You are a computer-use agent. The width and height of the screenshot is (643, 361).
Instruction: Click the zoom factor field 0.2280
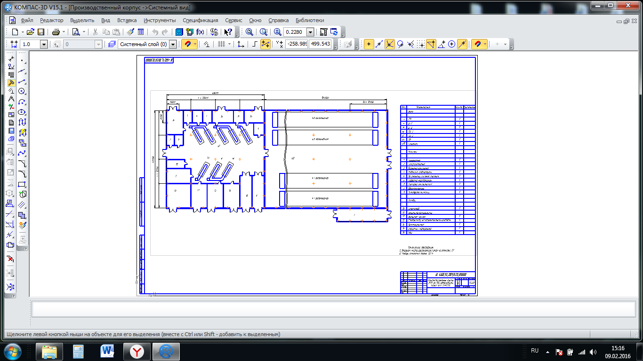tap(295, 32)
